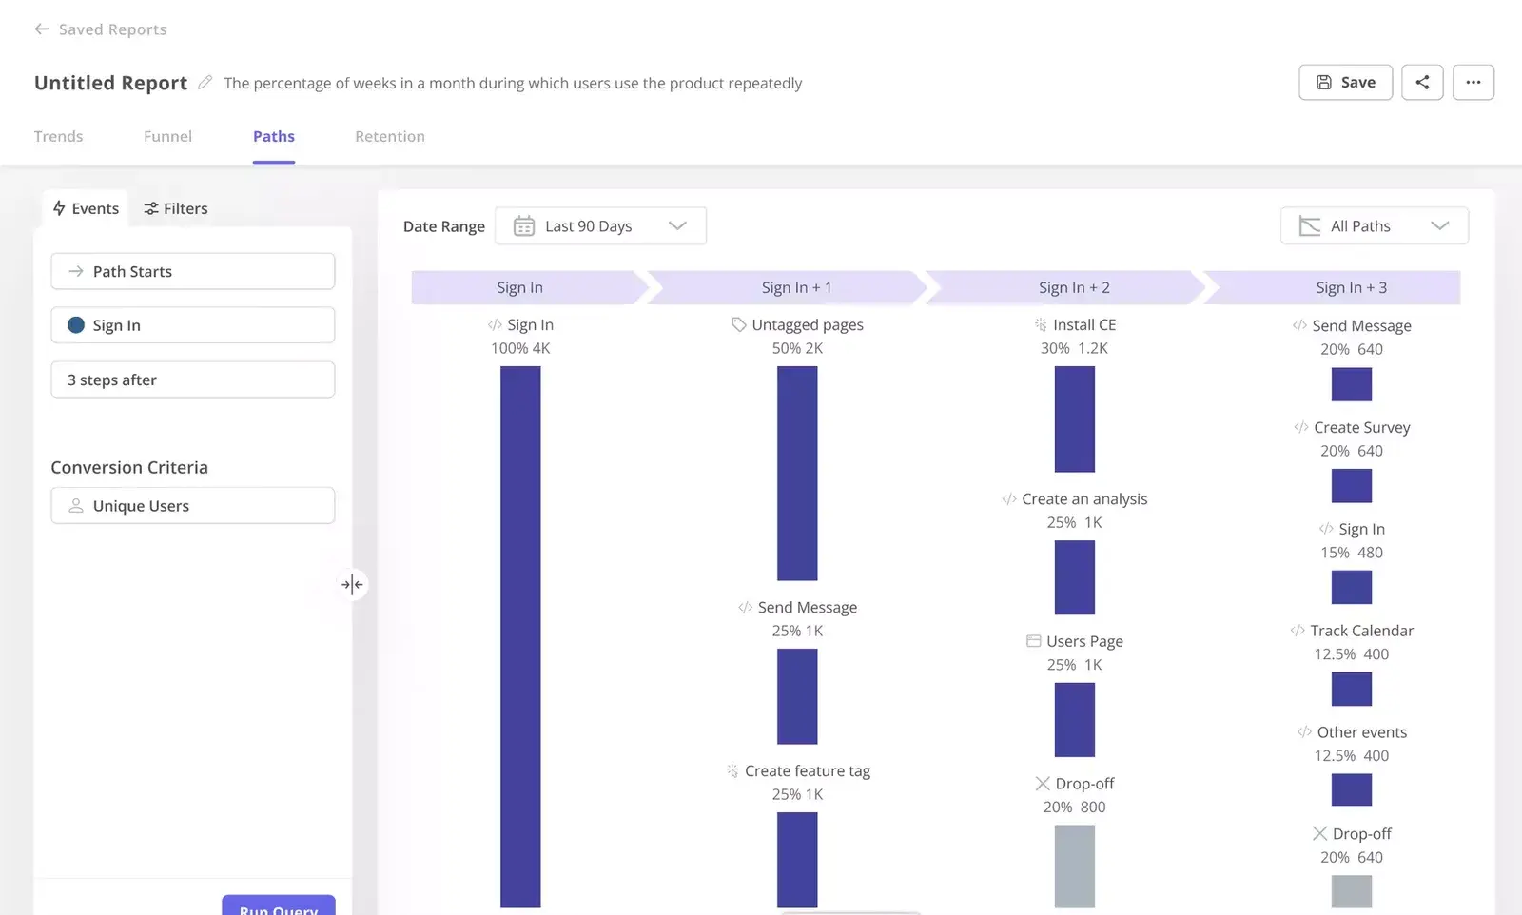Image resolution: width=1522 pixels, height=915 pixels.
Task: Switch to the Funnel tab
Action: point(167,136)
